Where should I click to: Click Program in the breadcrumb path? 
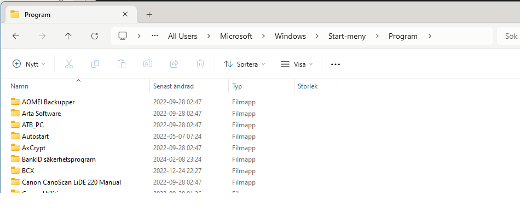pos(403,37)
